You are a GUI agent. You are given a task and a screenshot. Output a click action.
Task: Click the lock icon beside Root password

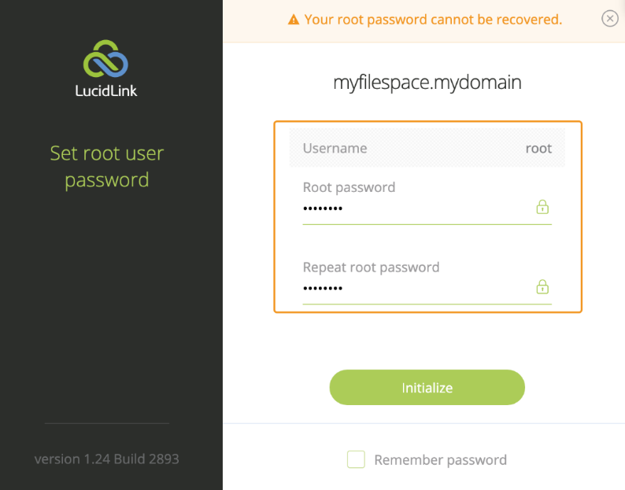pos(542,207)
